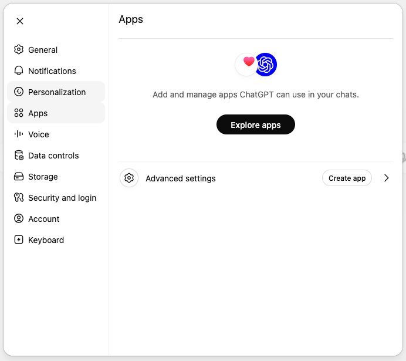Open the General settings tab

click(x=56, y=50)
